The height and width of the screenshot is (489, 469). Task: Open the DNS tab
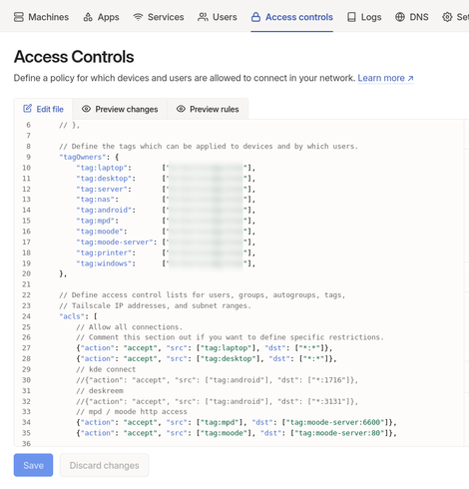tap(412, 17)
